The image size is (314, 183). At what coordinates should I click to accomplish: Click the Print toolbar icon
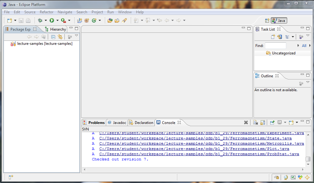pos(28,20)
